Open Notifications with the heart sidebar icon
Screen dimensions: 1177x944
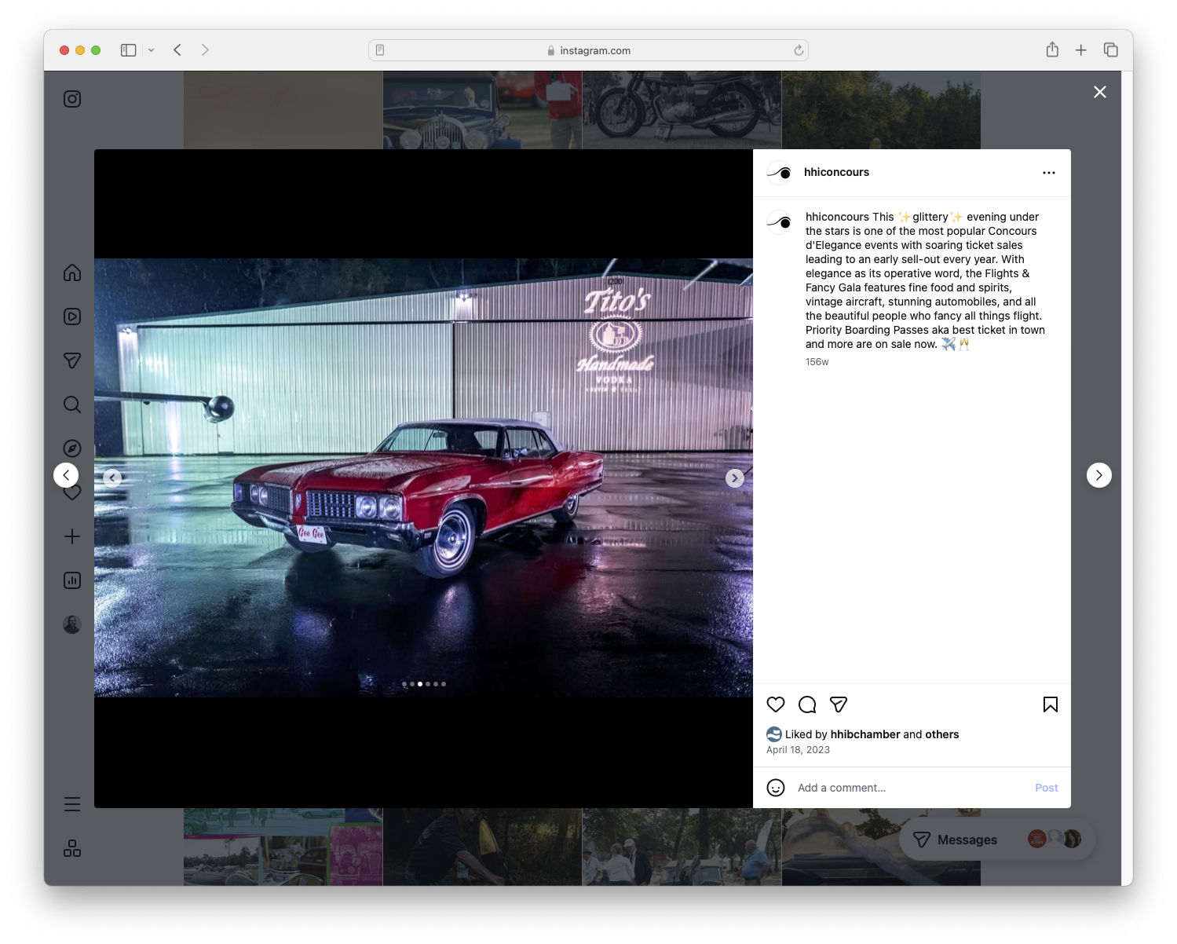coord(71,492)
